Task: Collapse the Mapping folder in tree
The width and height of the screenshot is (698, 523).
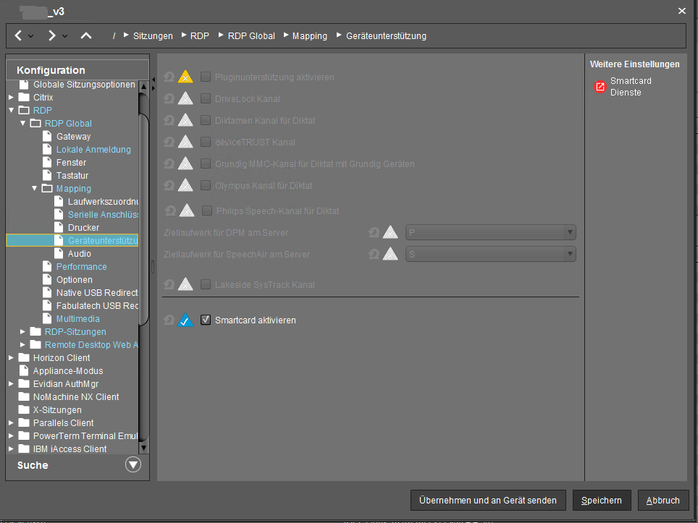Action: coord(35,189)
